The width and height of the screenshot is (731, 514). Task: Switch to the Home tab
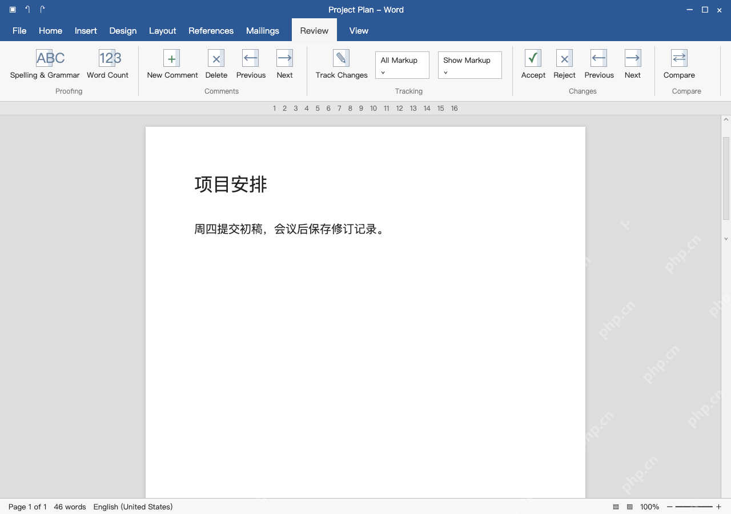pyautogui.click(x=50, y=31)
